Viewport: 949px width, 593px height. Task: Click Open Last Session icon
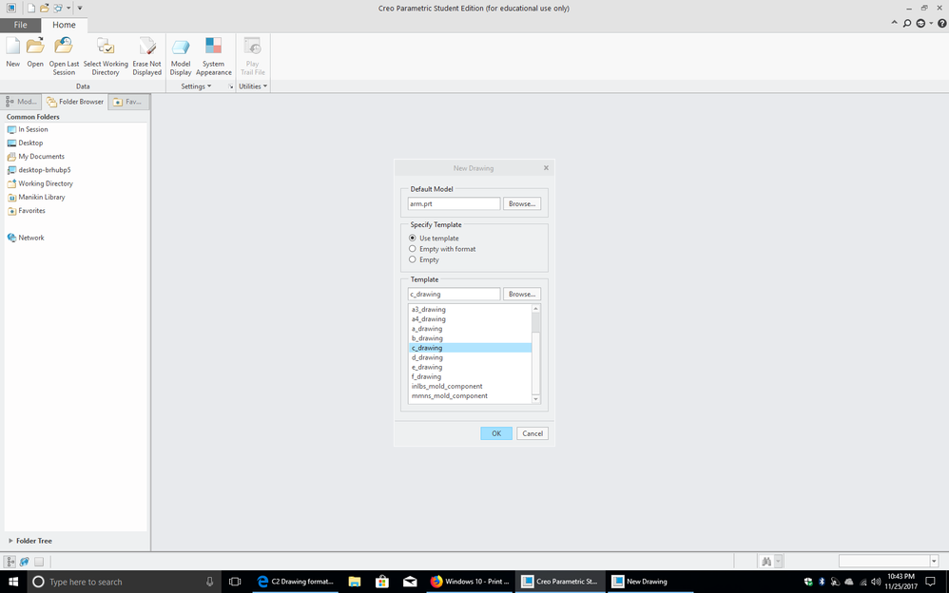[x=64, y=48]
